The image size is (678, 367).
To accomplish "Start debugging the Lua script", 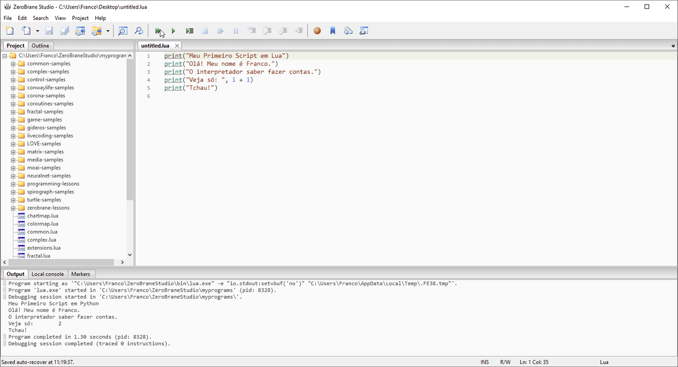I will click(157, 31).
